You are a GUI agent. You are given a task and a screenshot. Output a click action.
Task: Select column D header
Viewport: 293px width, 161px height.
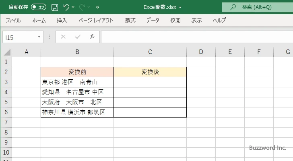[x=201, y=52]
